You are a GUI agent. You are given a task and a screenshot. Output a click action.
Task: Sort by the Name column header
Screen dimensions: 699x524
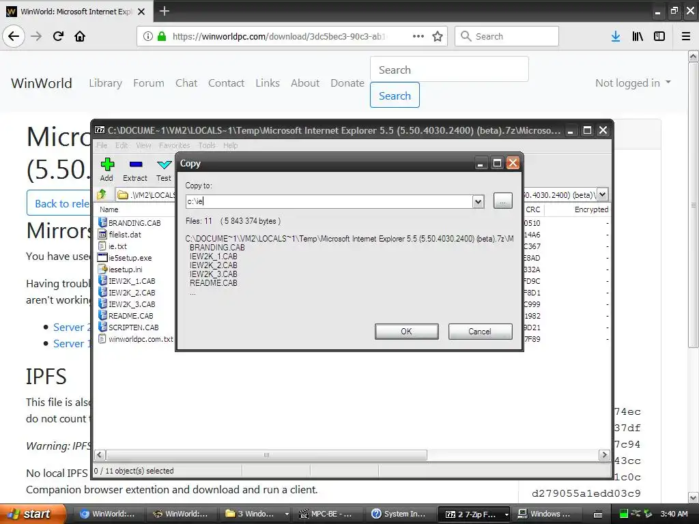[109, 209]
